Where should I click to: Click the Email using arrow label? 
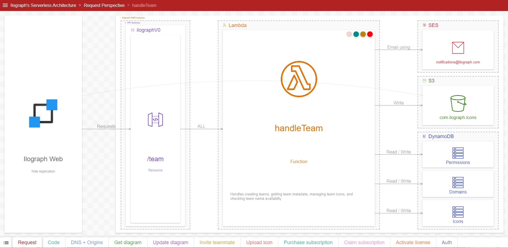pyautogui.click(x=399, y=47)
